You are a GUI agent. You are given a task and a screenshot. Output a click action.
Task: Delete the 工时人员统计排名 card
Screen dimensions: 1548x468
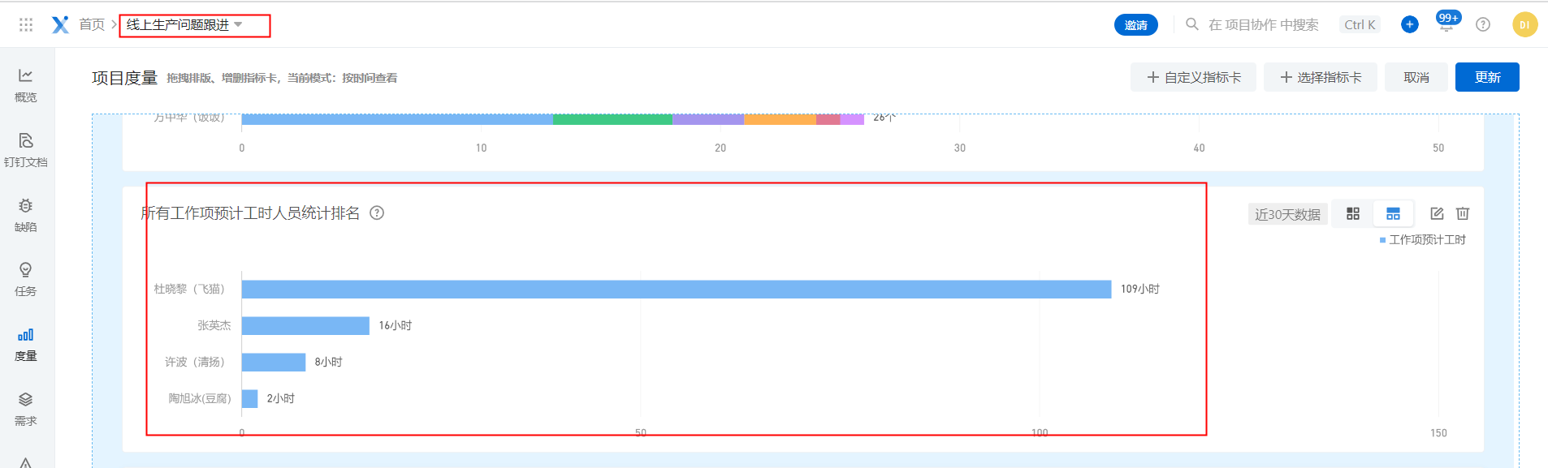tap(1463, 213)
